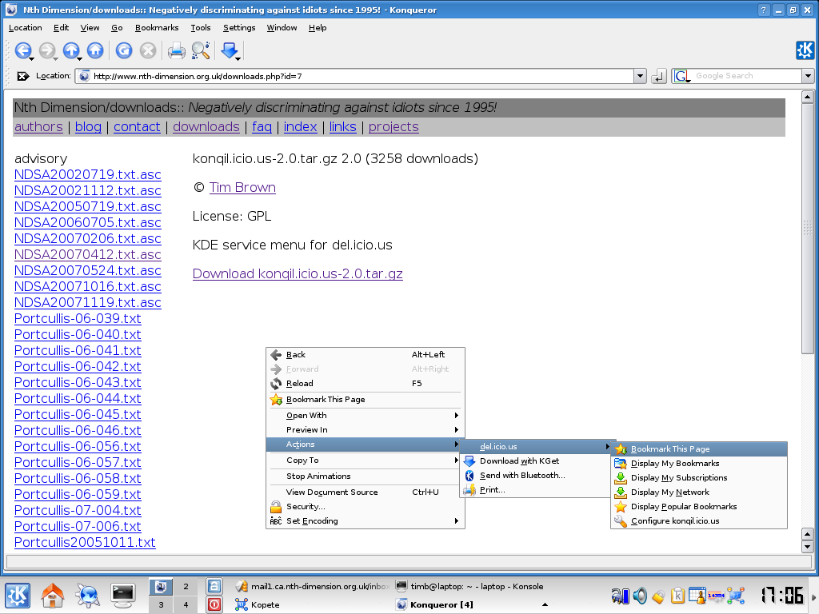Click the Reload toolbar icon
Screen dimensions: 819x614
124,50
